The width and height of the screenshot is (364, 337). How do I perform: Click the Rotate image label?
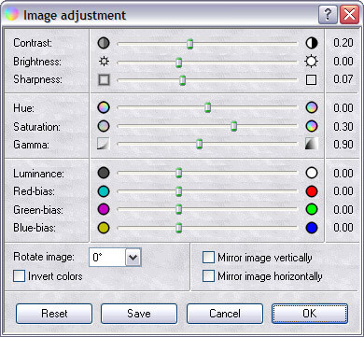pyautogui.click(x=44, y=257)
